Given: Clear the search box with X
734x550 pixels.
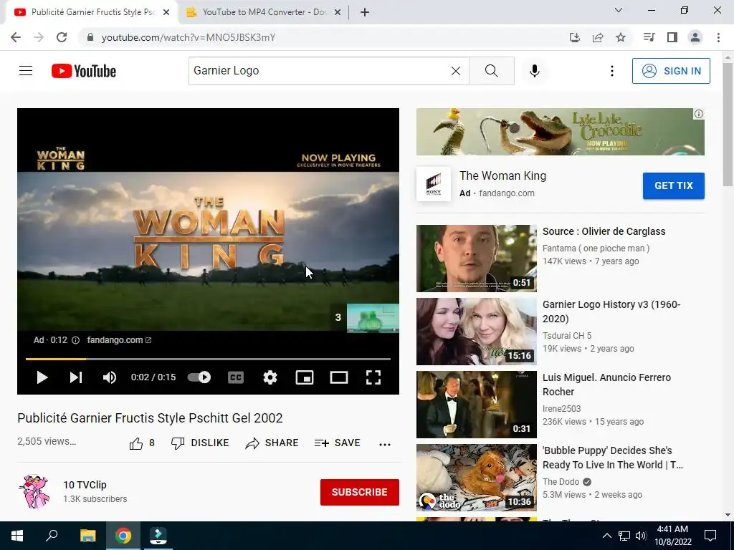Looking at the screenshot, I should pos(455,71).
